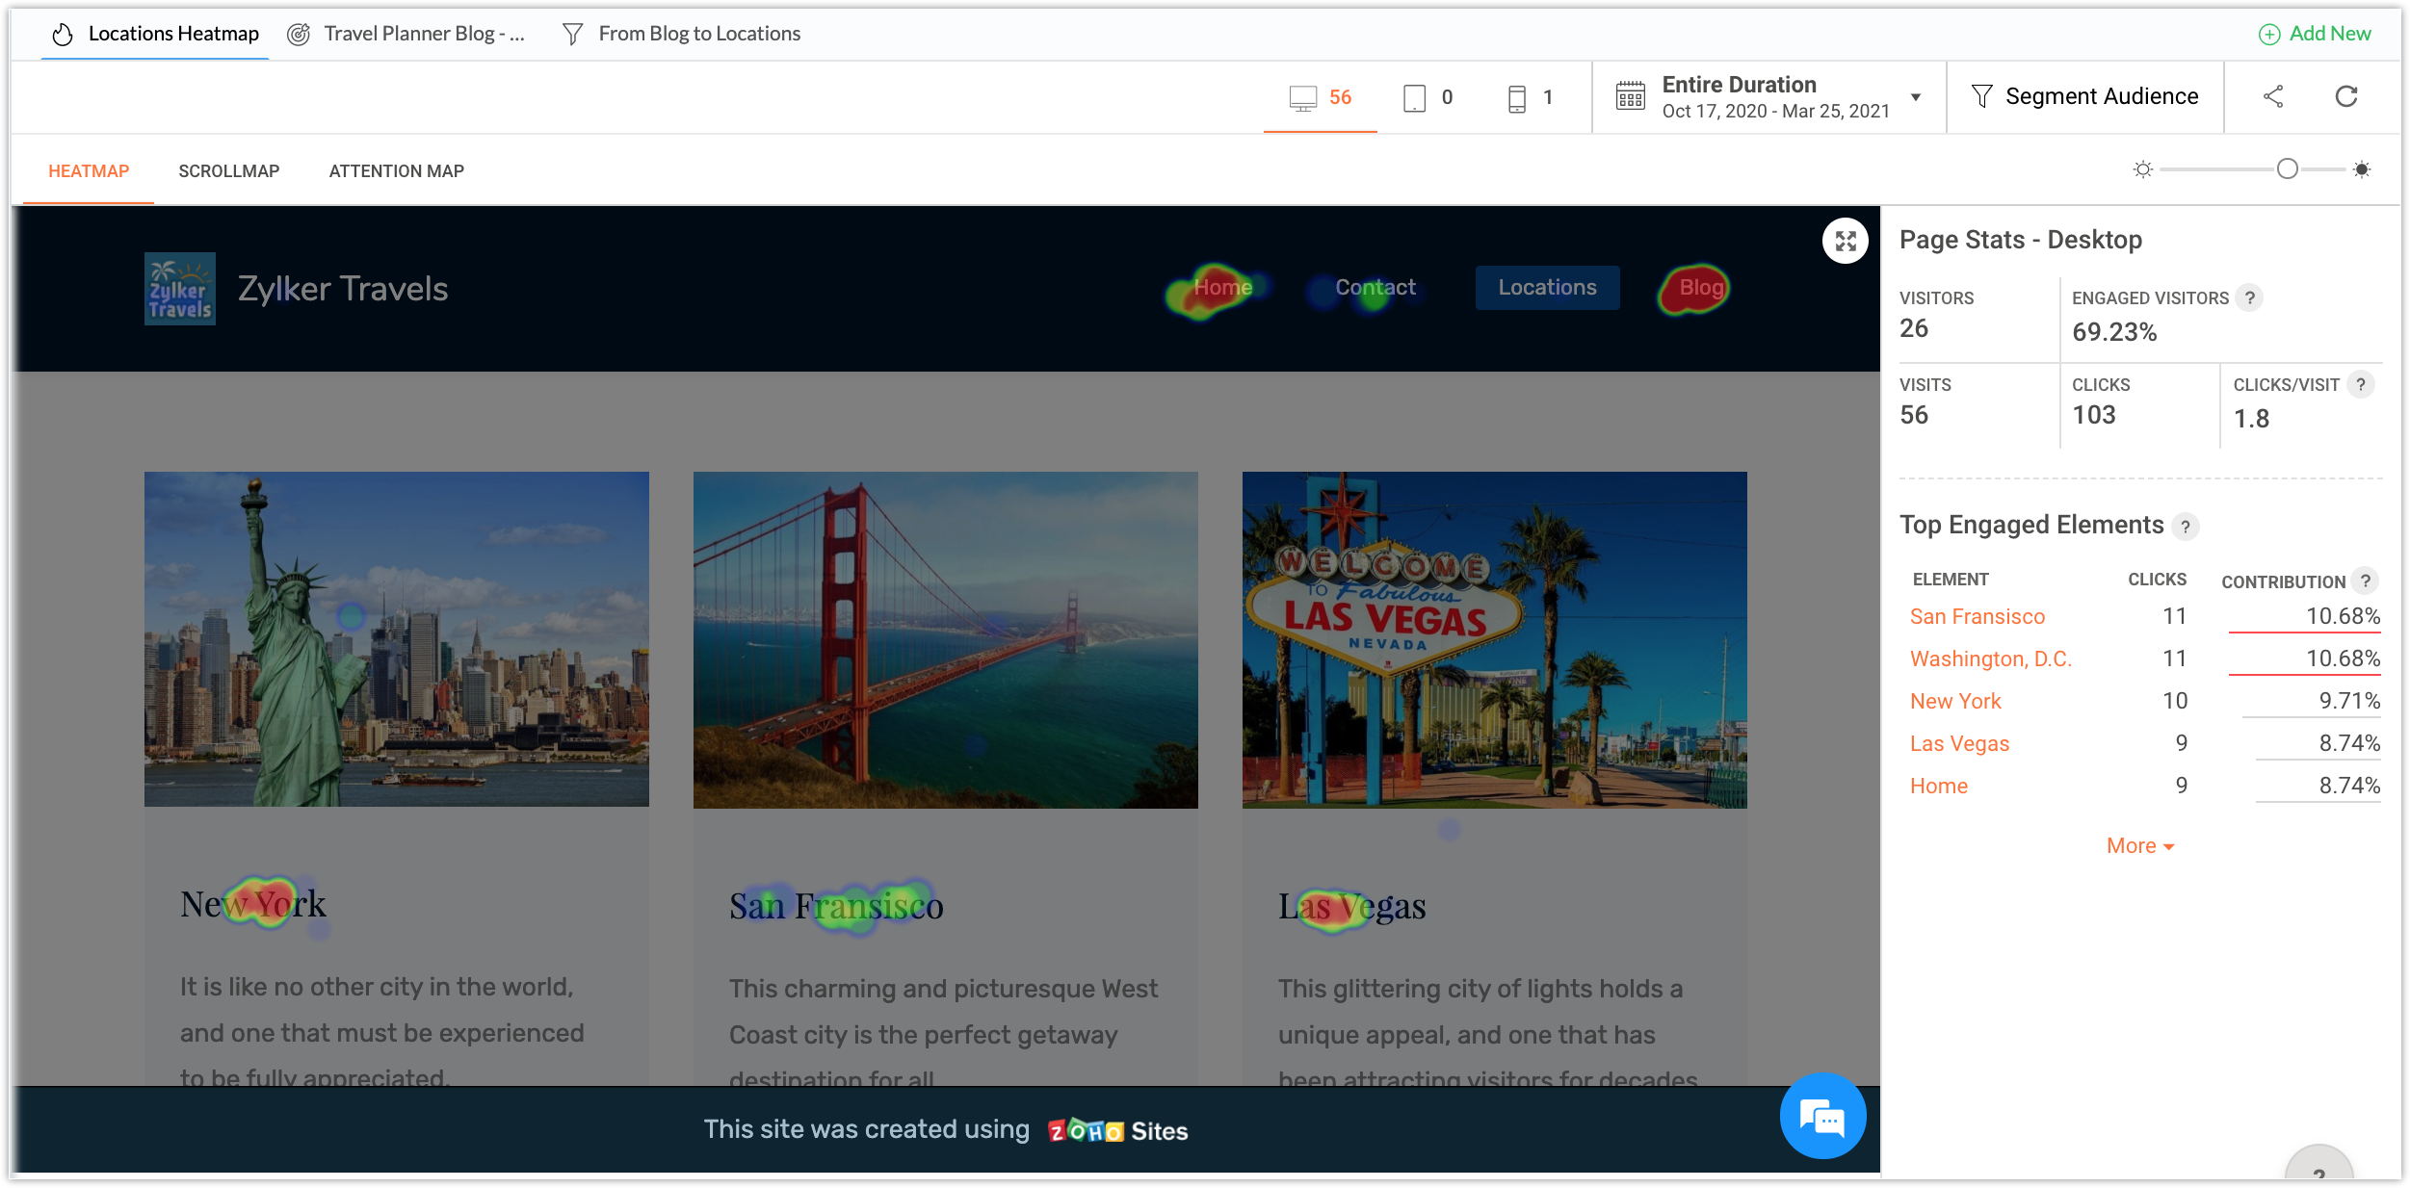
Task: Click the fullscreen expand heatmap icon
Action: click(x=1845, y=241)
